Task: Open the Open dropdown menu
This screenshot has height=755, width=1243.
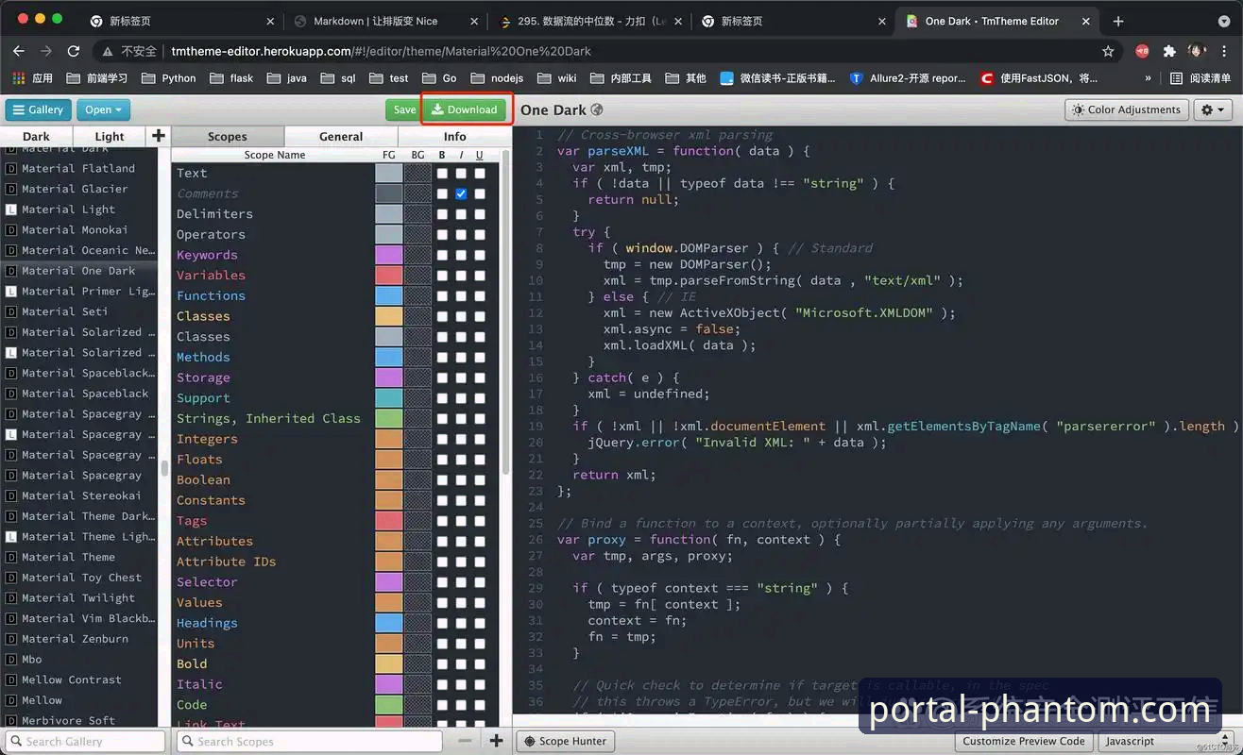Action: 103,109
